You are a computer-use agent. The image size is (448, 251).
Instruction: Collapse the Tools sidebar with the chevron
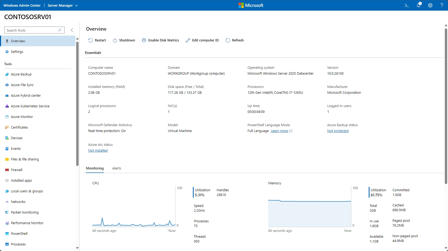pyautogui.click(x=72, y=30)
